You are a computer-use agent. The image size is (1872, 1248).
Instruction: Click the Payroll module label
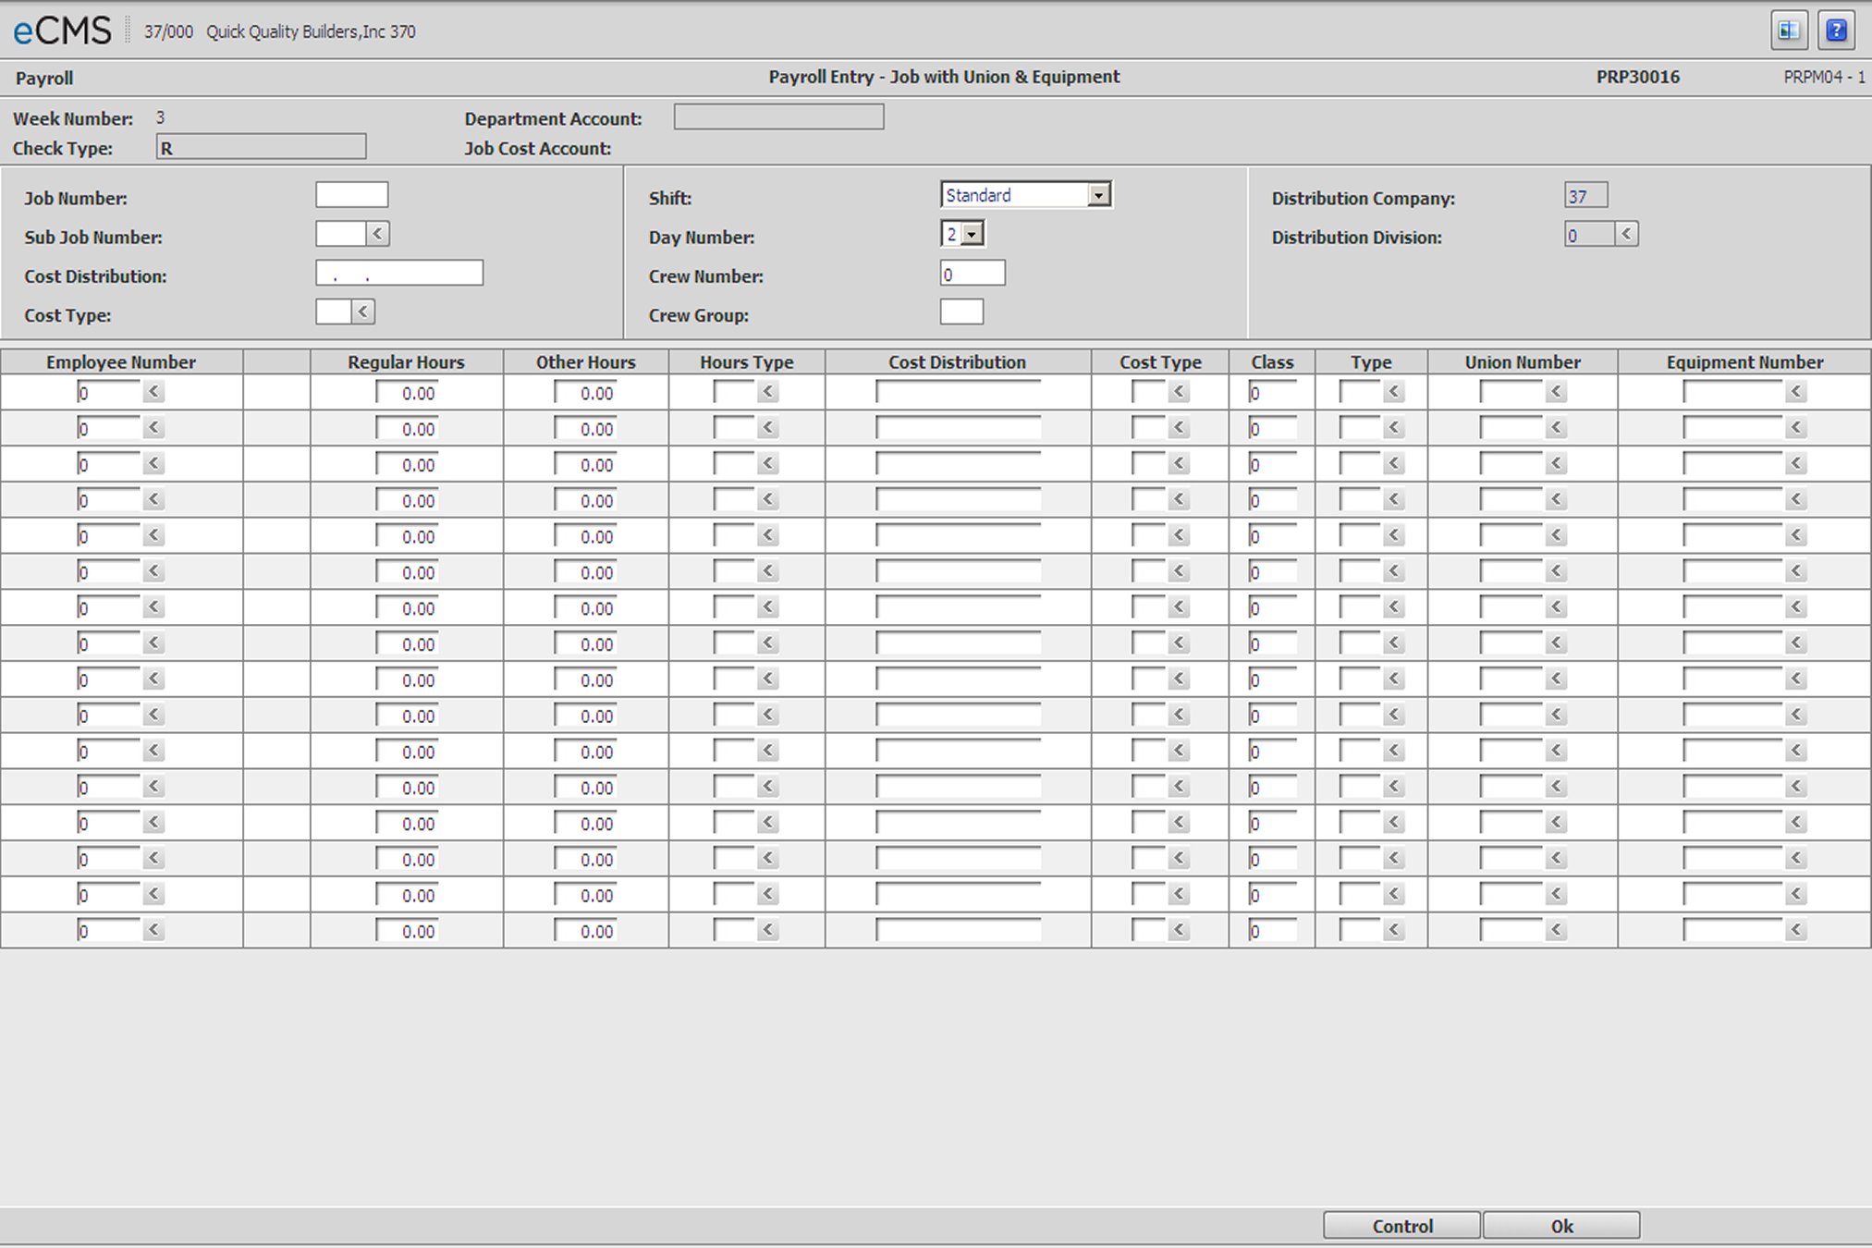point(44,79)
